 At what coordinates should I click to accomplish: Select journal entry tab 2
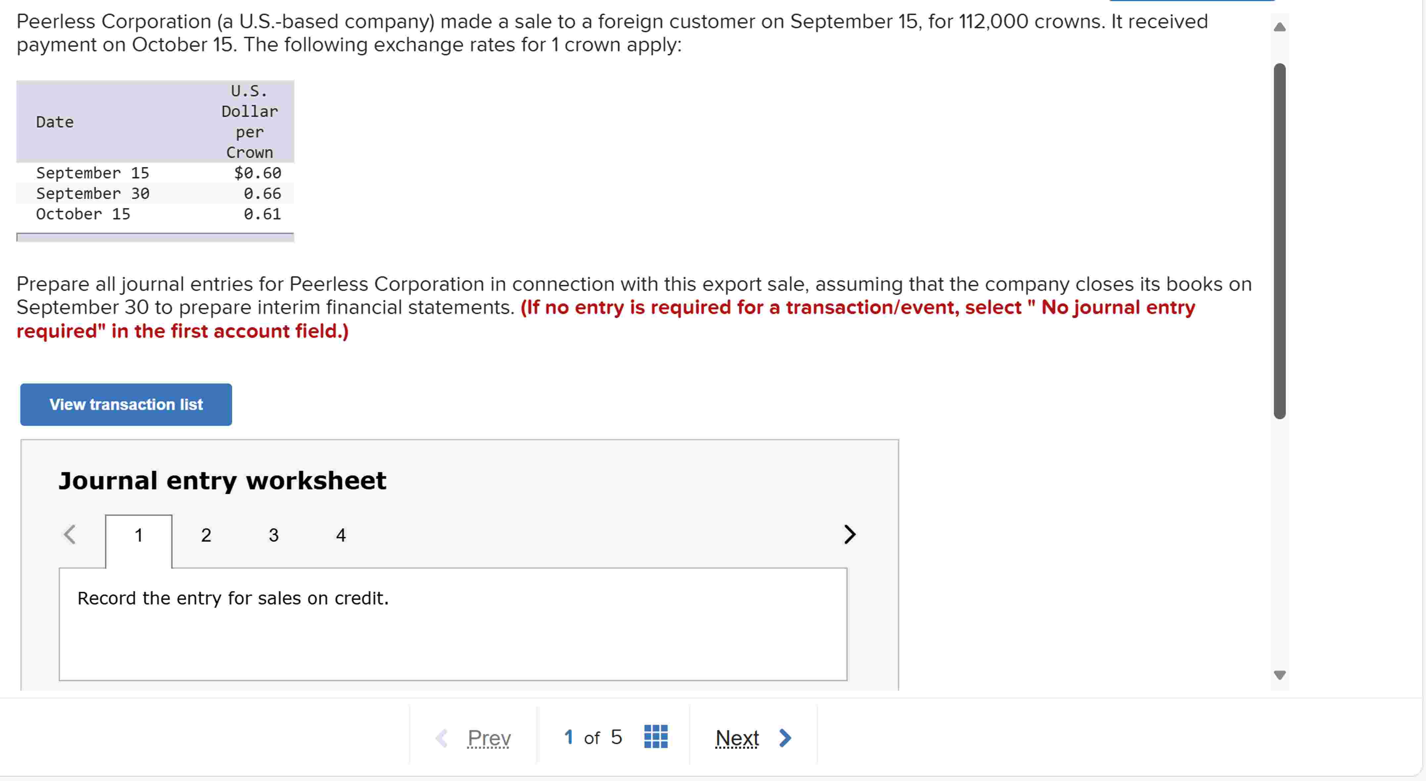(x=206, y=535)
